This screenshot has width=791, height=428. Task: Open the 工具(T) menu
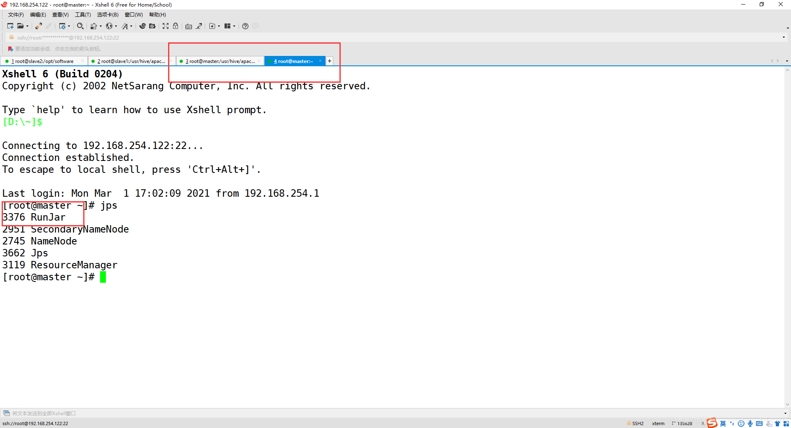[x=83, y=15]
